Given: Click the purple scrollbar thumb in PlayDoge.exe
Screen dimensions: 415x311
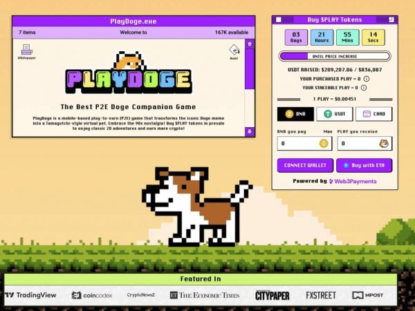Looking at the screenshot, I should tap(250, 68).
